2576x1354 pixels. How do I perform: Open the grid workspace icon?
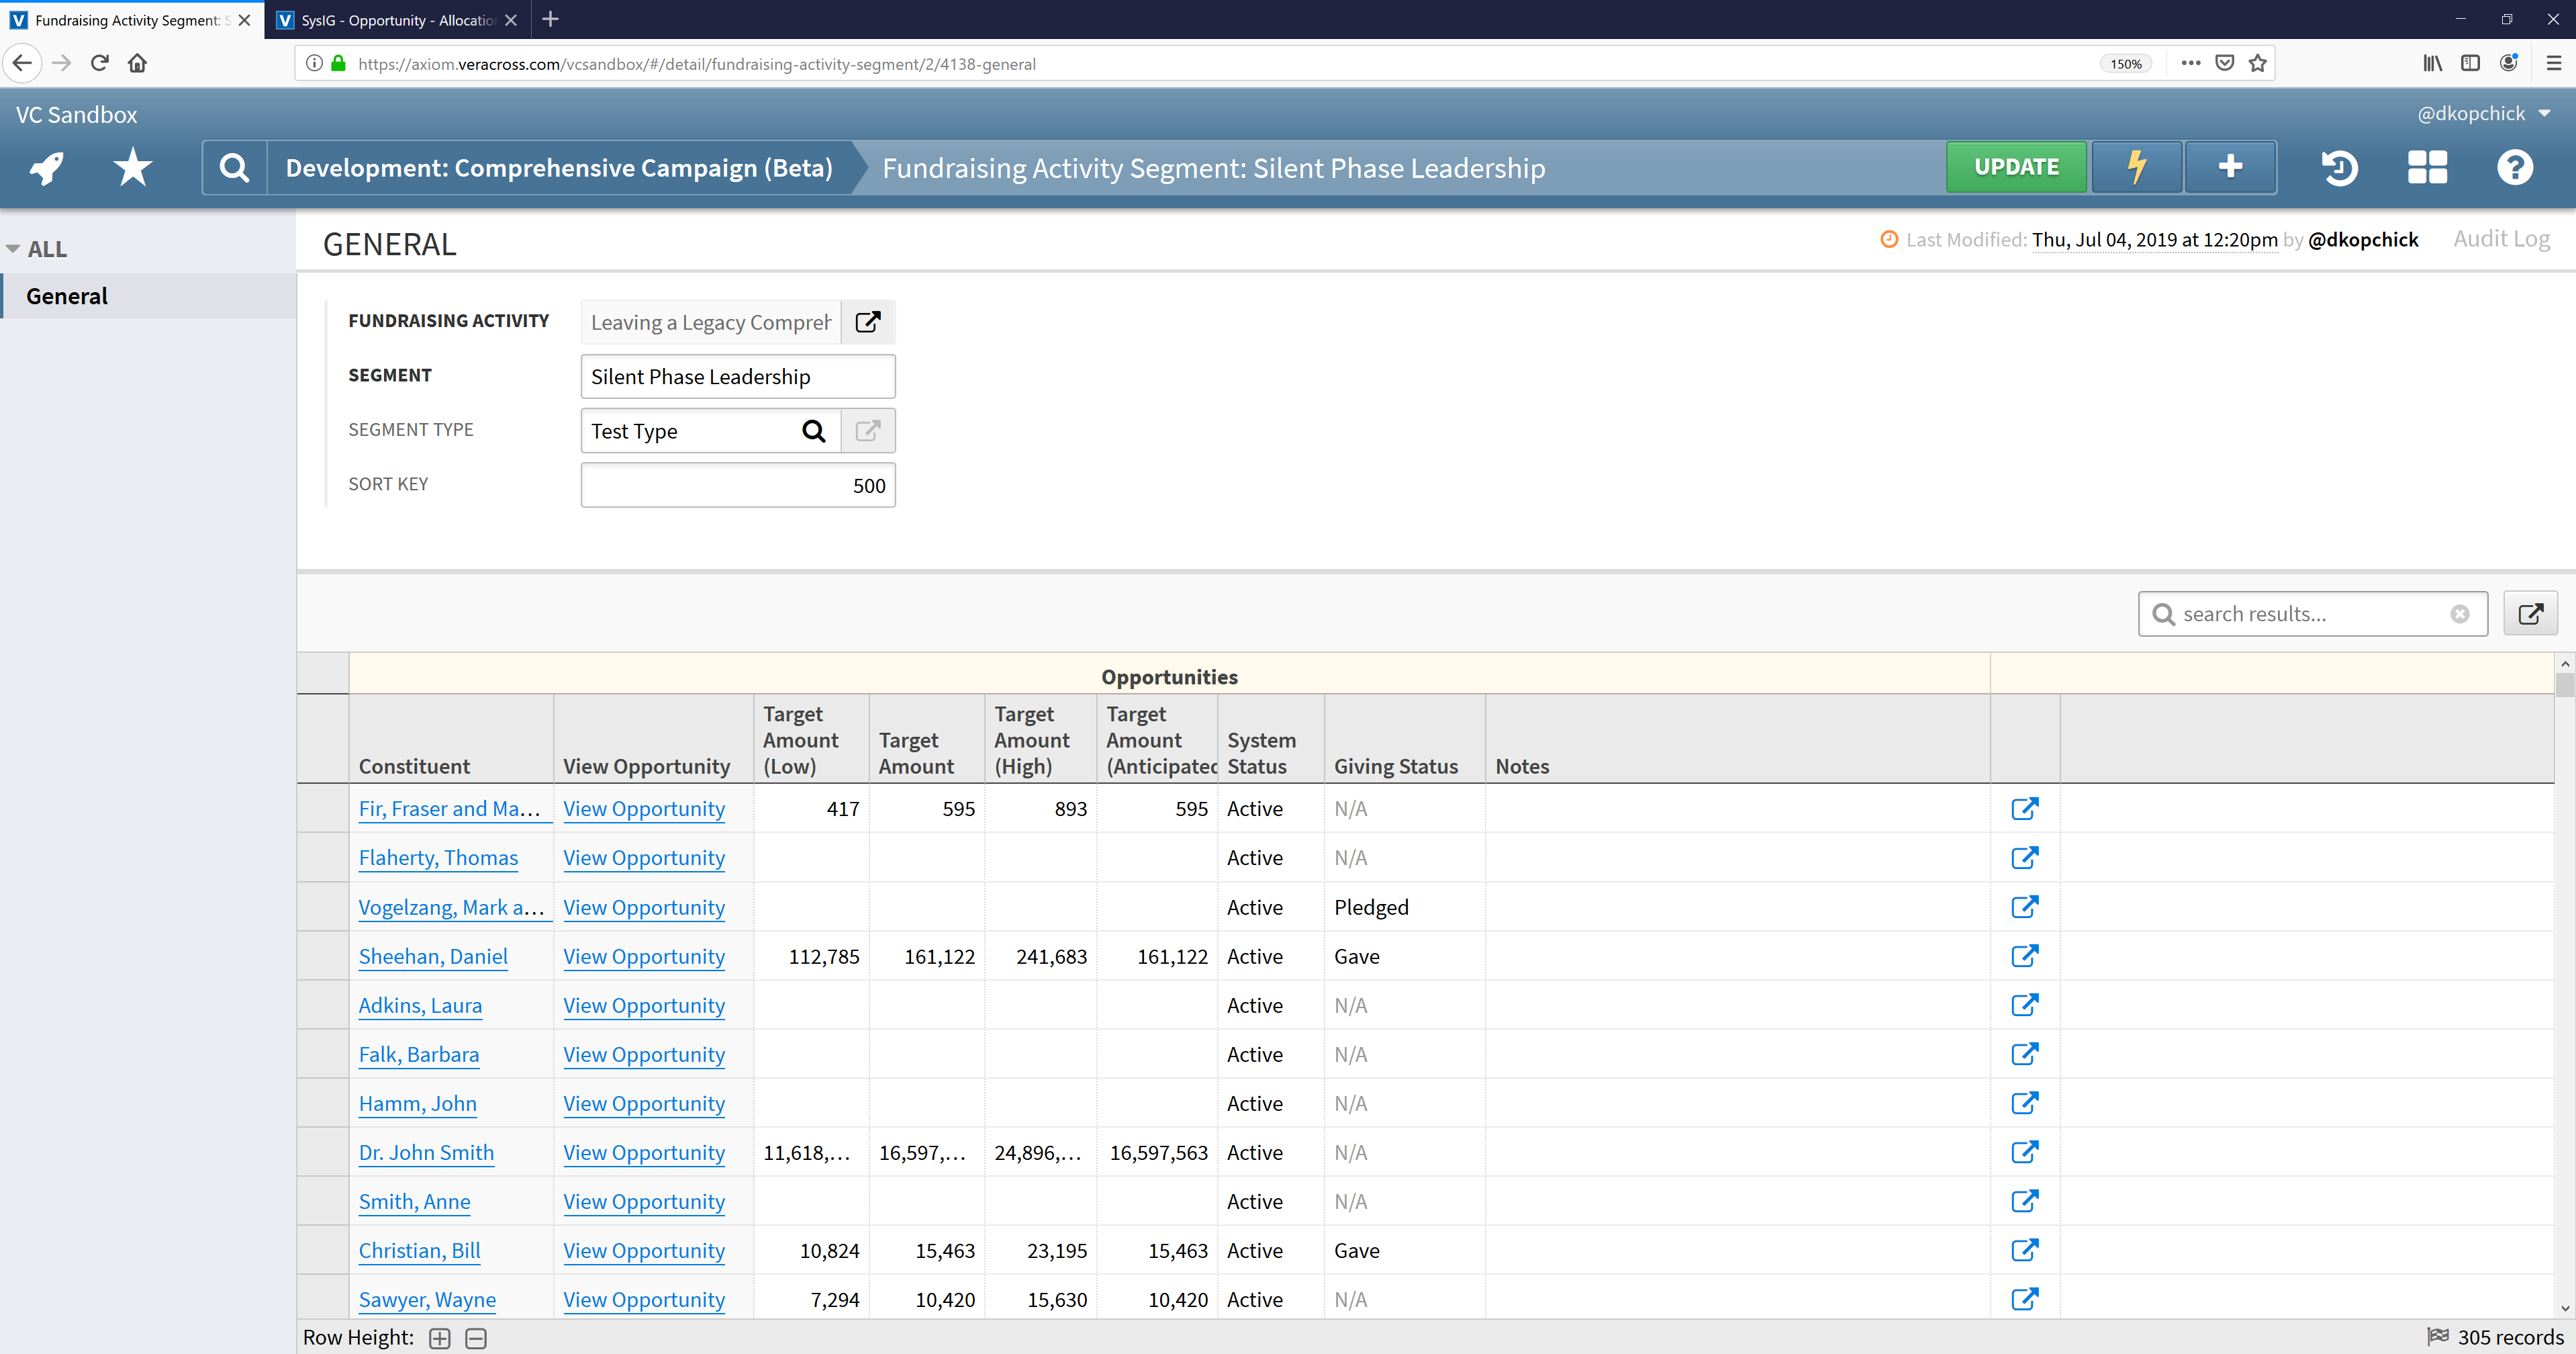(2427, 168)
